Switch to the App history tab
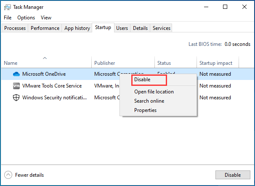 [77, 28]
